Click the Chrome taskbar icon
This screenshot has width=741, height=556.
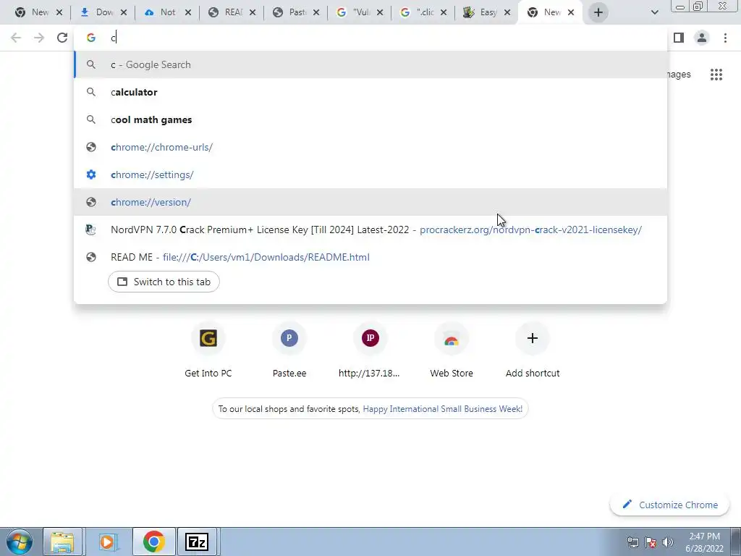coord(153,542)
